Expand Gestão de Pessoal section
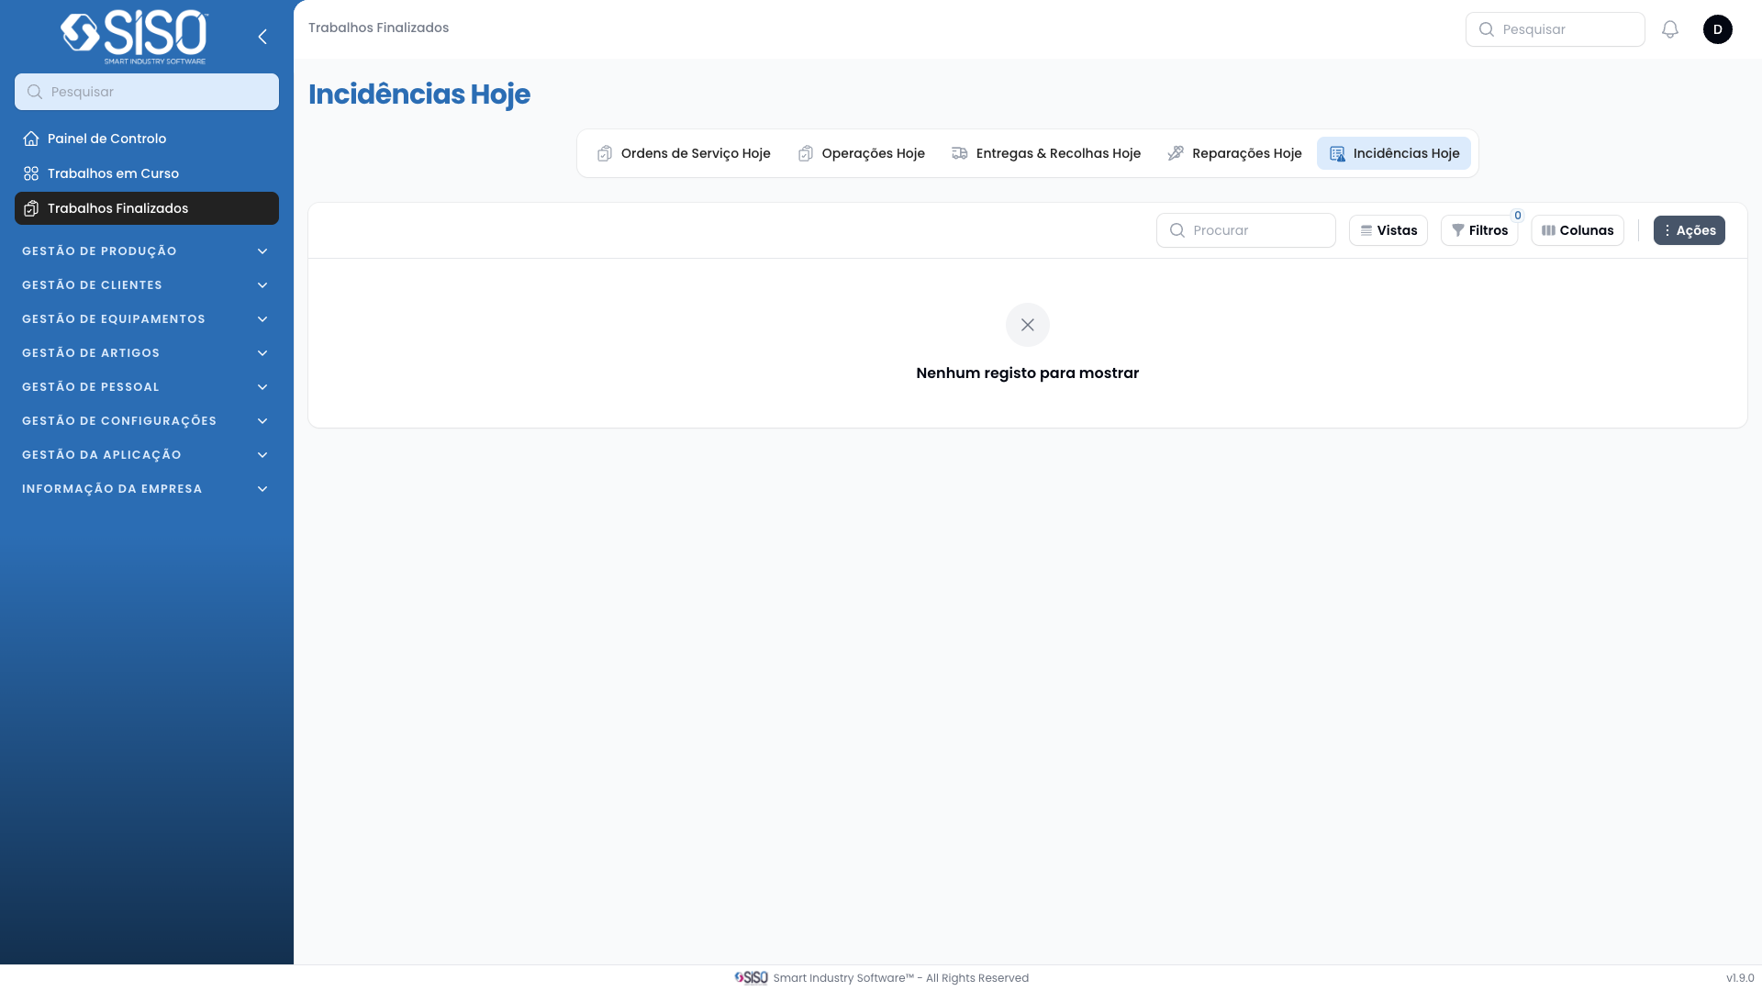Image resolution: width=1762 pixels, height=991 pixels. click(x=146, y=387)
